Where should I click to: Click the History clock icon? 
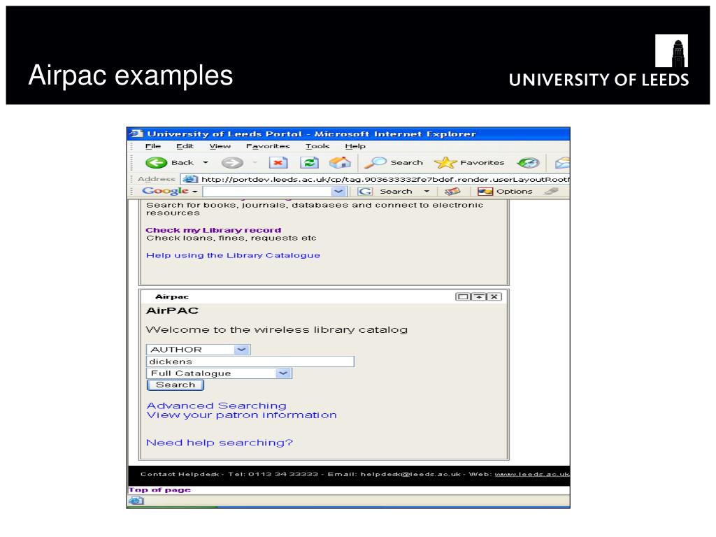[x=529, y=162]
